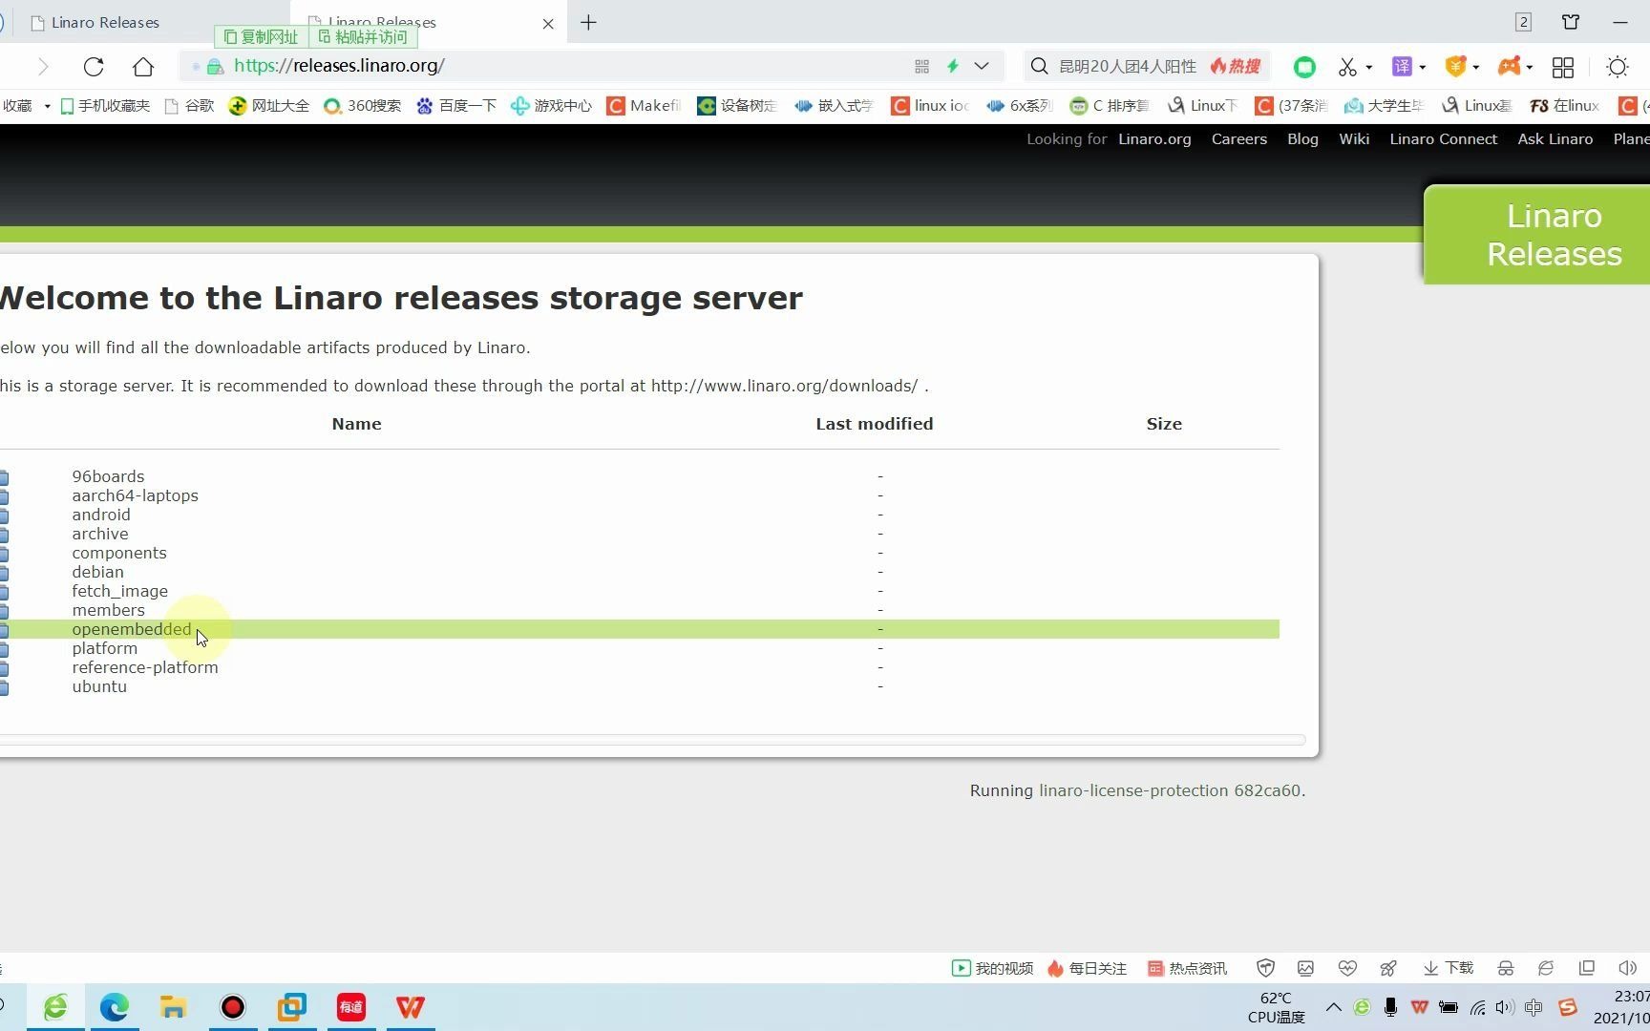The width and height of the screenshot is (1650, 1031).
Task: Open WPS Office from the taskbar
Action: point(411,1007)
